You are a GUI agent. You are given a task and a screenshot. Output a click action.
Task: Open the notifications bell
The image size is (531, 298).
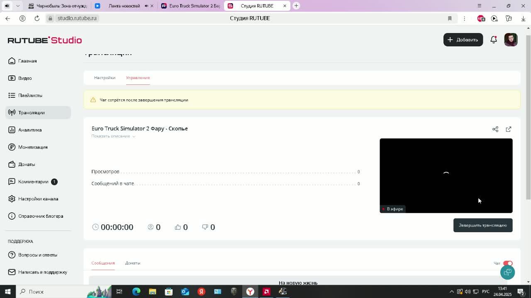point(494,40)
